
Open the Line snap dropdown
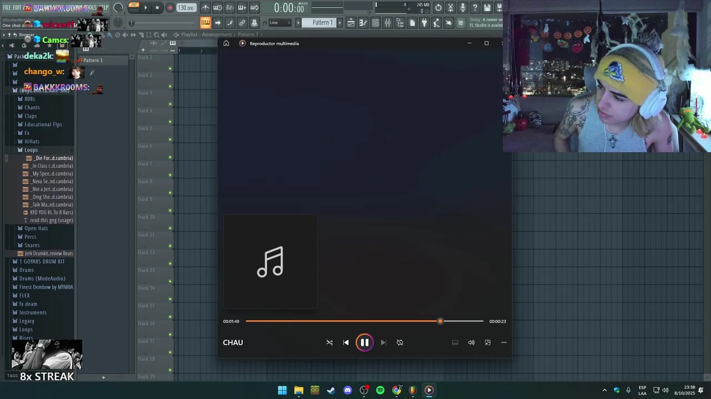click(x=279, y=23)
